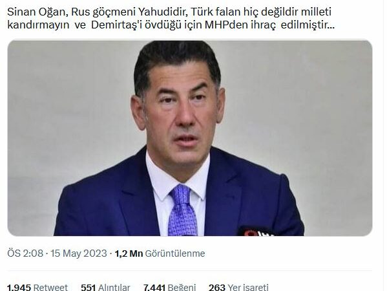Click the news channel watermark logo in photo

[x=256, y=232]
